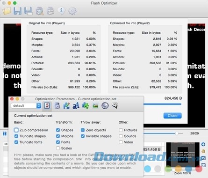The width and height of the screenshot is (208, 178).
Task: Minimize Optimization Parameters with the yellow button
Action: 17,99
